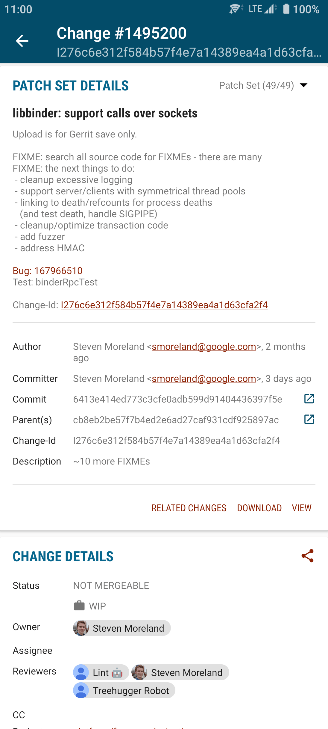
Task: Tap the Lint reviewer avatar
Action: click(81, 672)
